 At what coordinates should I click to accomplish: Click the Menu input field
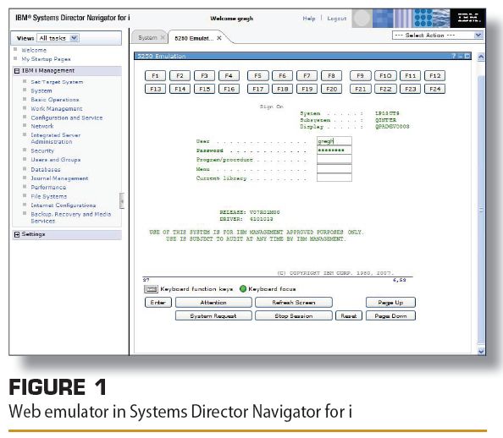click(334, 169)
